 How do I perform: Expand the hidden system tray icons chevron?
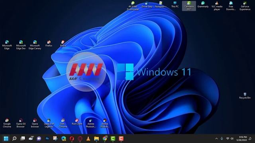(216, 139)
